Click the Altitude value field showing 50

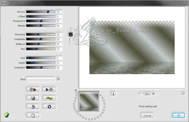tap(59, 26)
